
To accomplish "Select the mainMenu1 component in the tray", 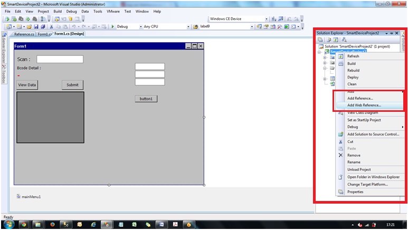I will click(29, 197).
